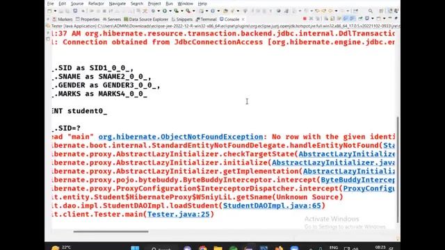Click the toolbar Search magnifier icon

click(371, 11)
